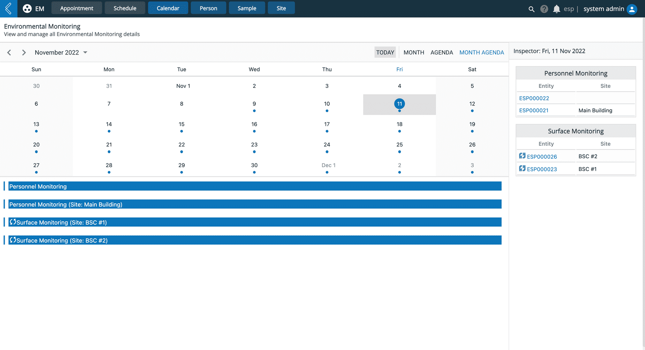Viewport: 645px width, 350px height.
Task: Switch to MONTH AGENDA view
Action: pyautogui.click(x=481, y=53)
